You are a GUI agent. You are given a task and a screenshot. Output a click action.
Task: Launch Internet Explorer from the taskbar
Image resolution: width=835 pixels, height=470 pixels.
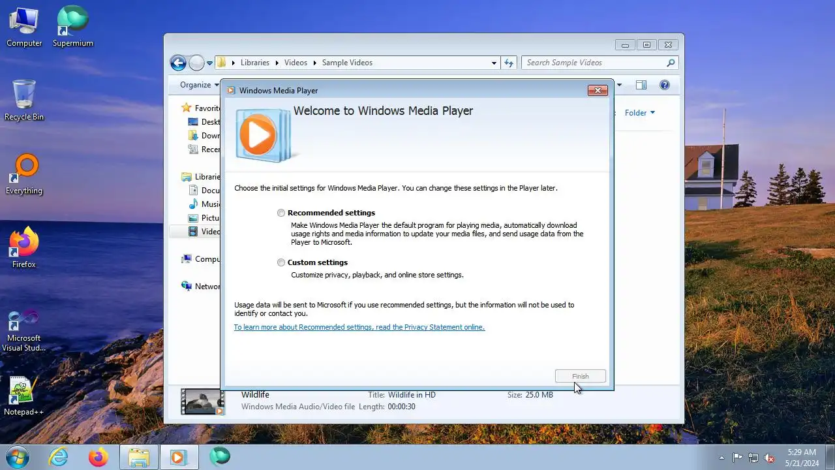click(x=59, y=457)
